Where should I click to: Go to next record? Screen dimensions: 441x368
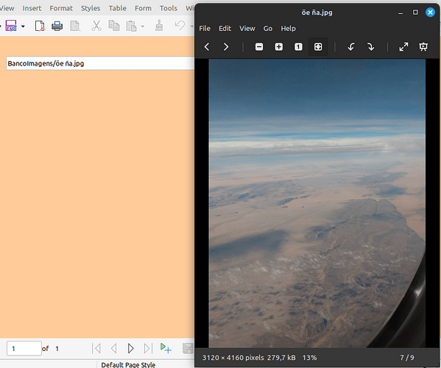130,349
